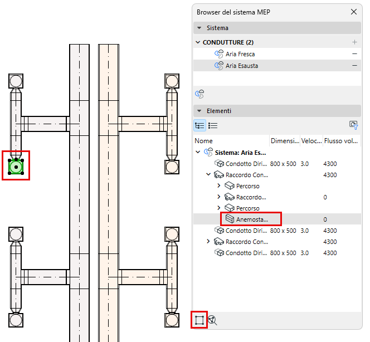Select last Condotto Diri... row
370x342 pixels.
pos(277,253)
